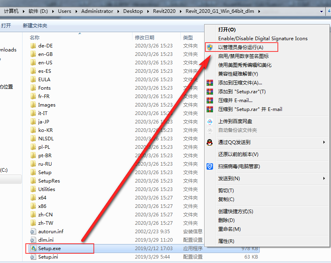Click the 打开 toolbar button
Screen dimensions: 331x263
(x=6, y=26)
